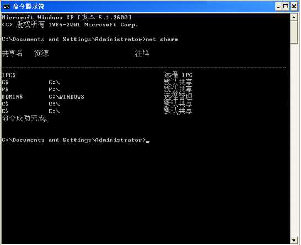Close the command prompt window

click(x=294, y=7)
